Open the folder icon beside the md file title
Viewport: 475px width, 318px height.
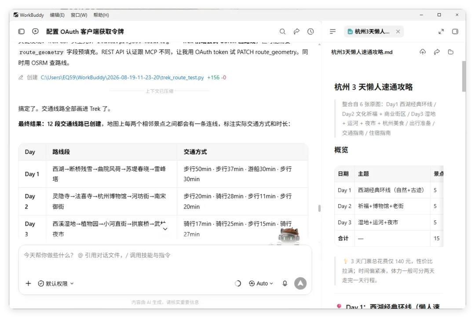click(451, 52)
